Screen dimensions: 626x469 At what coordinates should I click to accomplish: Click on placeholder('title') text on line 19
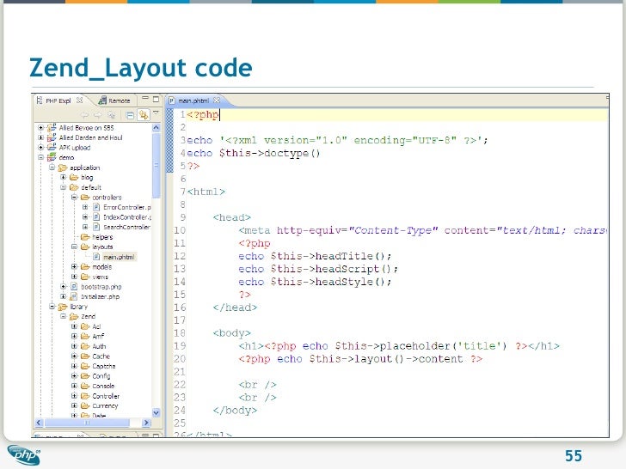pyautogui.click(x=443, y=346)
